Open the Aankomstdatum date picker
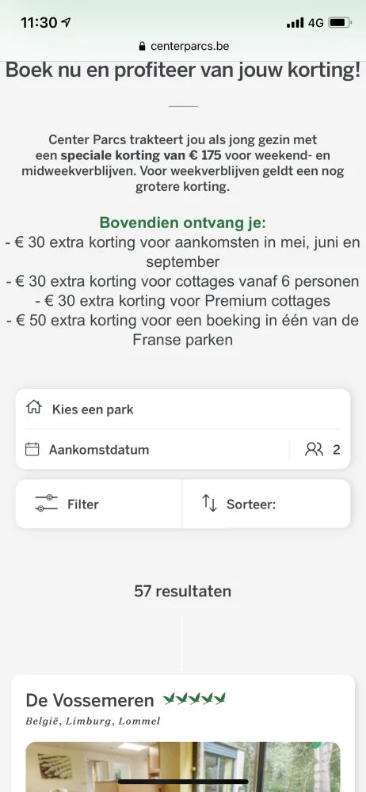The width and height of the screenshot is (366, 792). point(151,449)
